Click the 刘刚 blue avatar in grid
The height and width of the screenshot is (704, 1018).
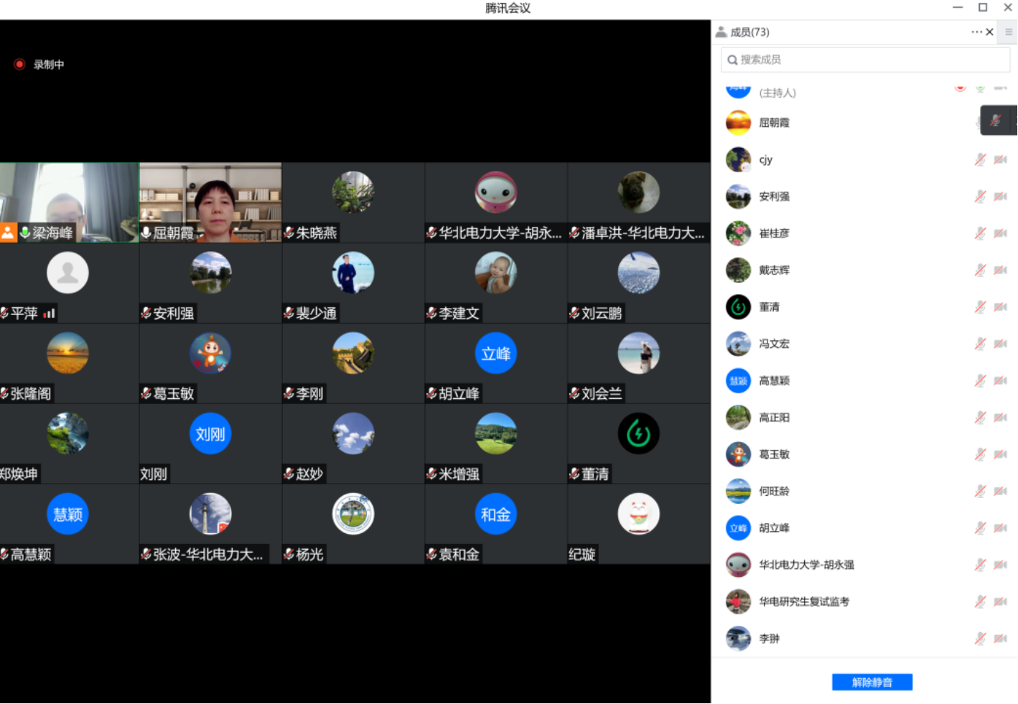[210, 433]
